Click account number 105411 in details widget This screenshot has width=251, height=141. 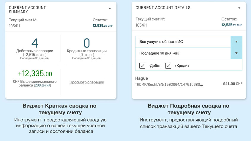click(141, 25)
